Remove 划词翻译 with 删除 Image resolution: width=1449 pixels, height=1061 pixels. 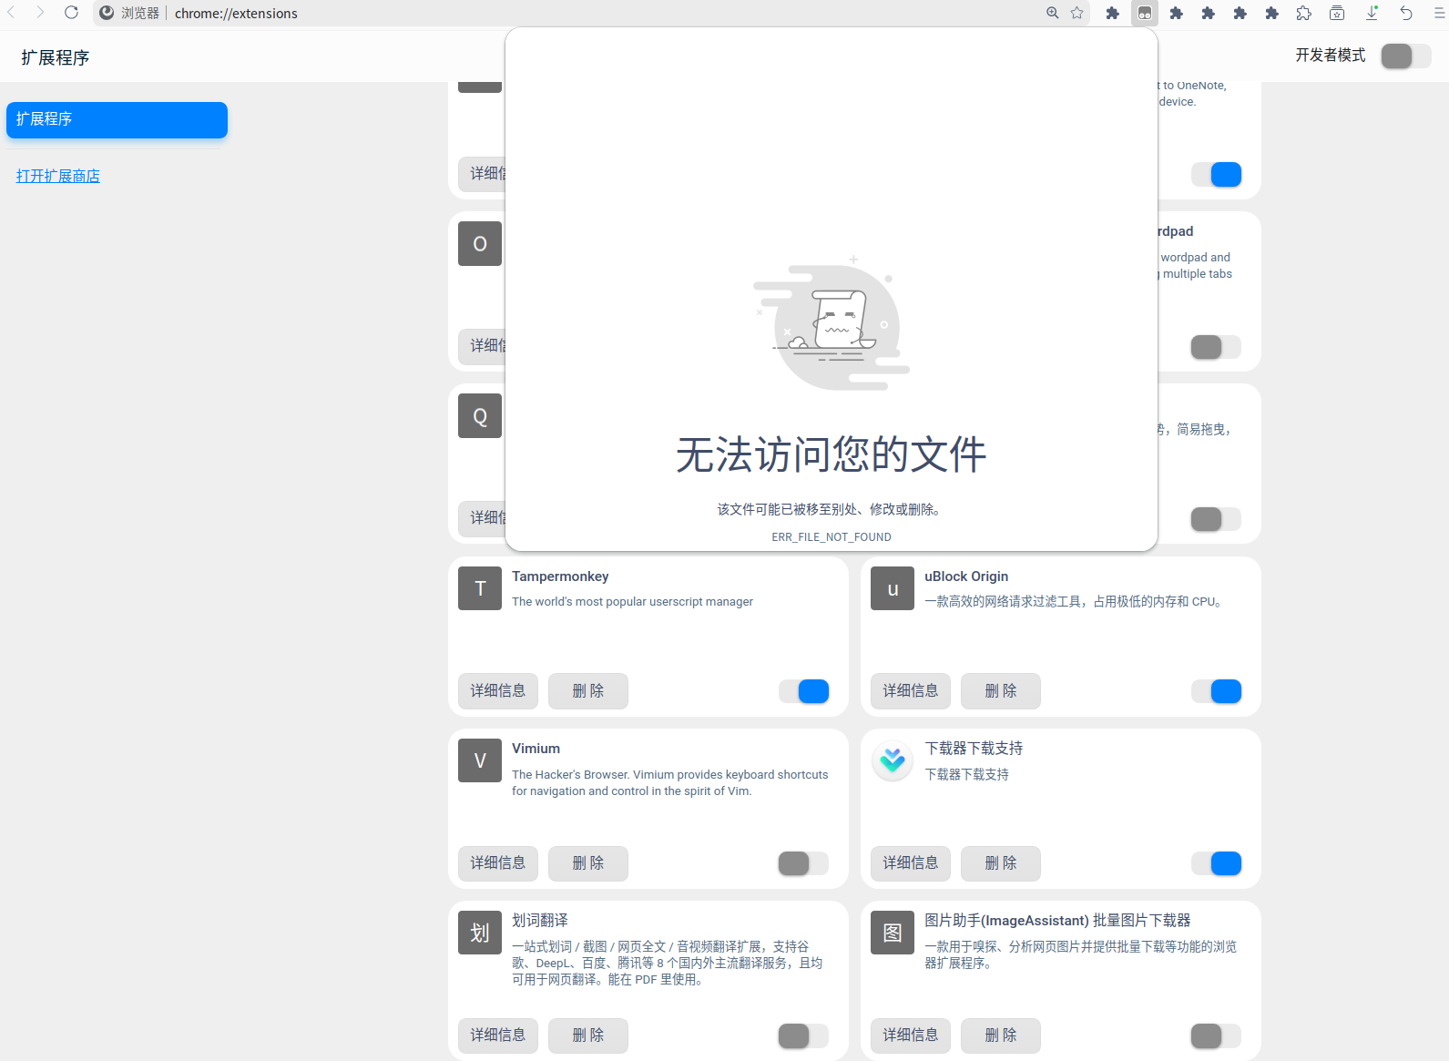coord(588,1035)
